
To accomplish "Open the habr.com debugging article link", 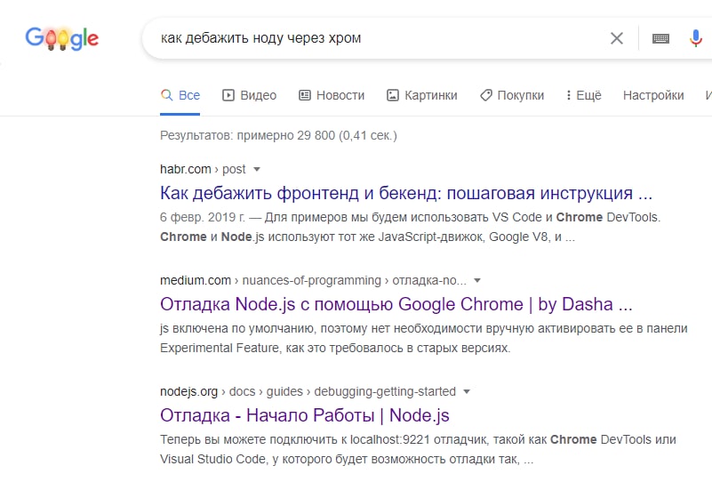I will pos(406,193).
